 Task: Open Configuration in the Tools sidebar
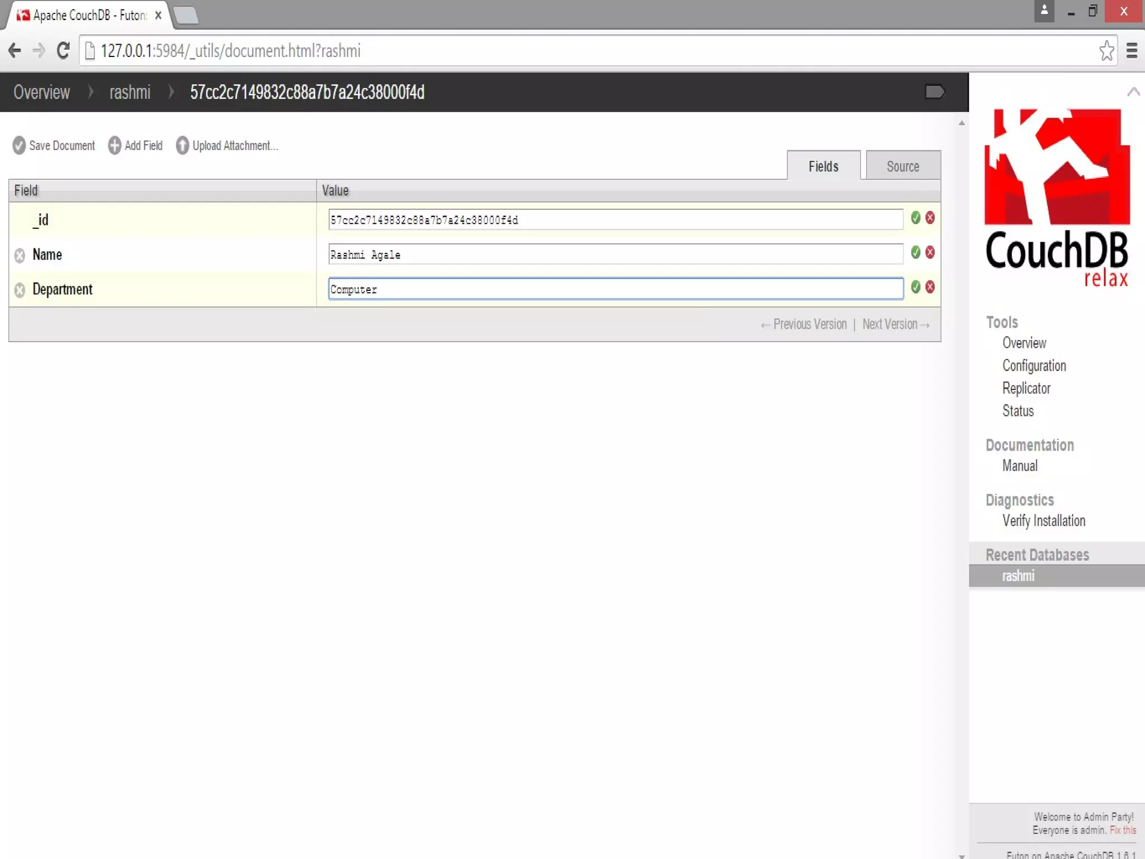pos(1034,366)
